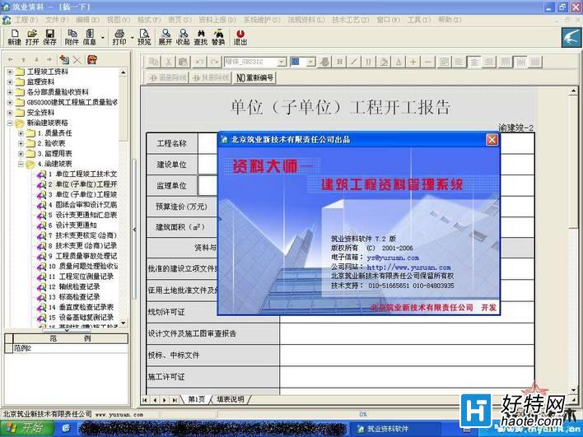
Task: Open the 编辑(E) menu
Action: click(87, 19)
